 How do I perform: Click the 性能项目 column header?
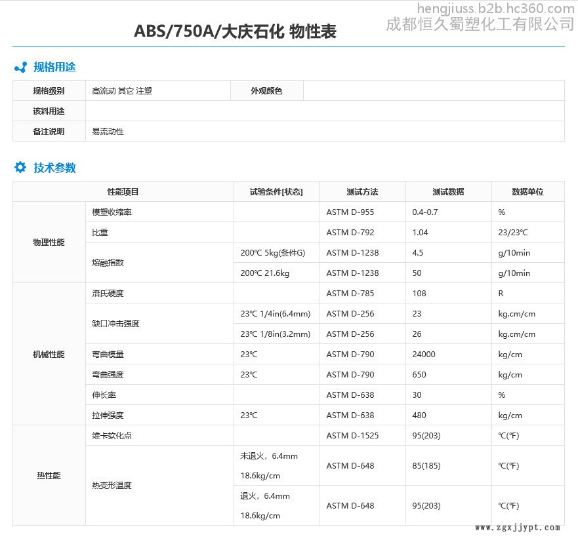click(123, 191)
